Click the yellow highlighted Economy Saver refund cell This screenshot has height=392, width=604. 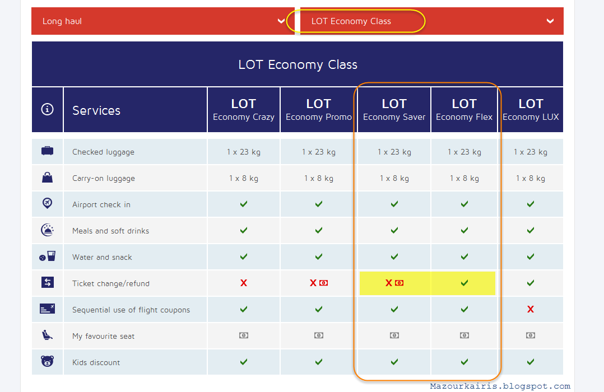coord(394,283)
